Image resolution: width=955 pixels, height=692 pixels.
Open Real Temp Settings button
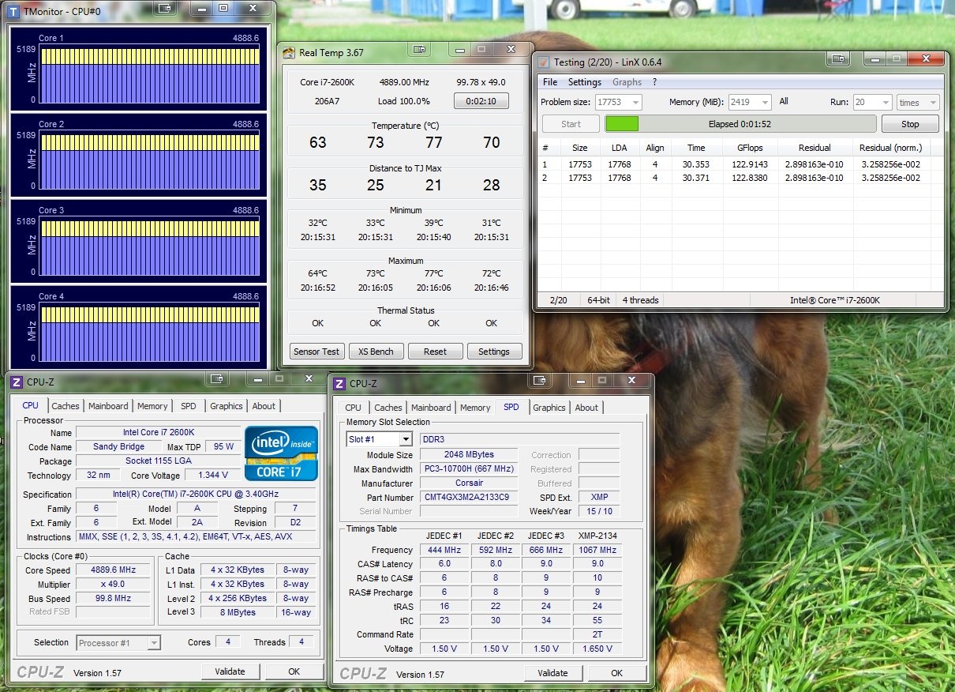tap(494, 352)
